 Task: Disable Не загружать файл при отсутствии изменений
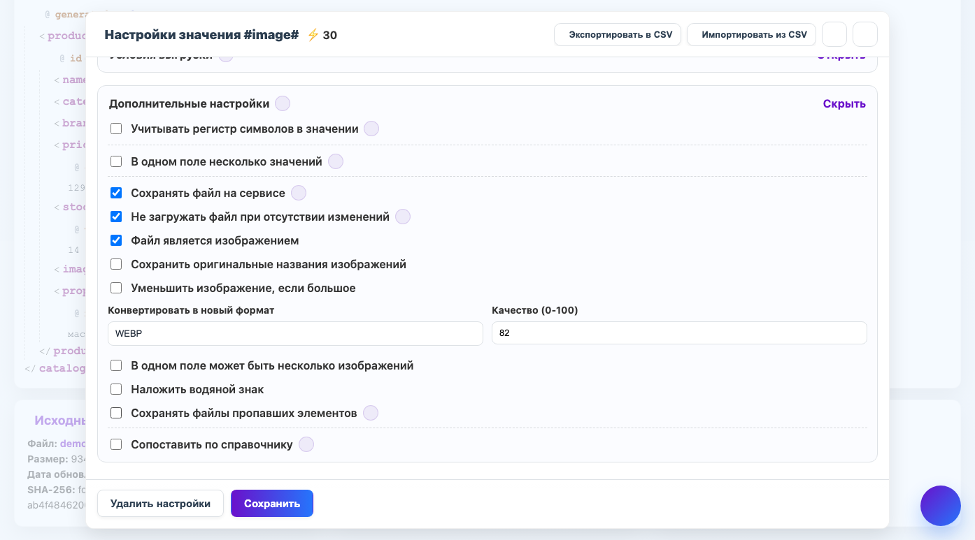tap(116, 217)
